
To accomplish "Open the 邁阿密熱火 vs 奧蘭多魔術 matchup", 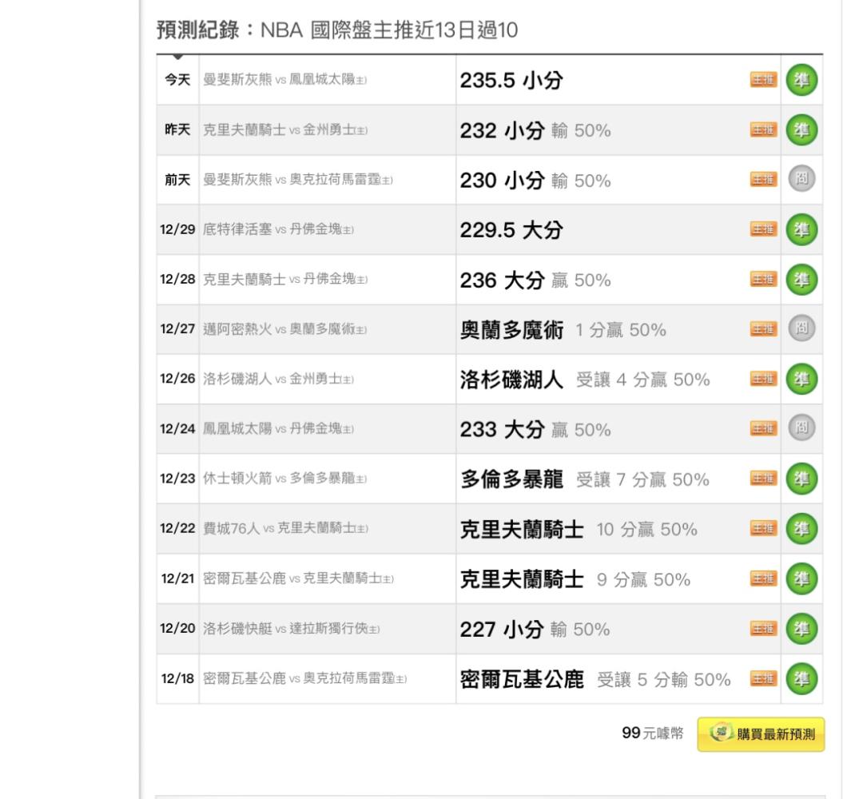I will click(285, 329).
